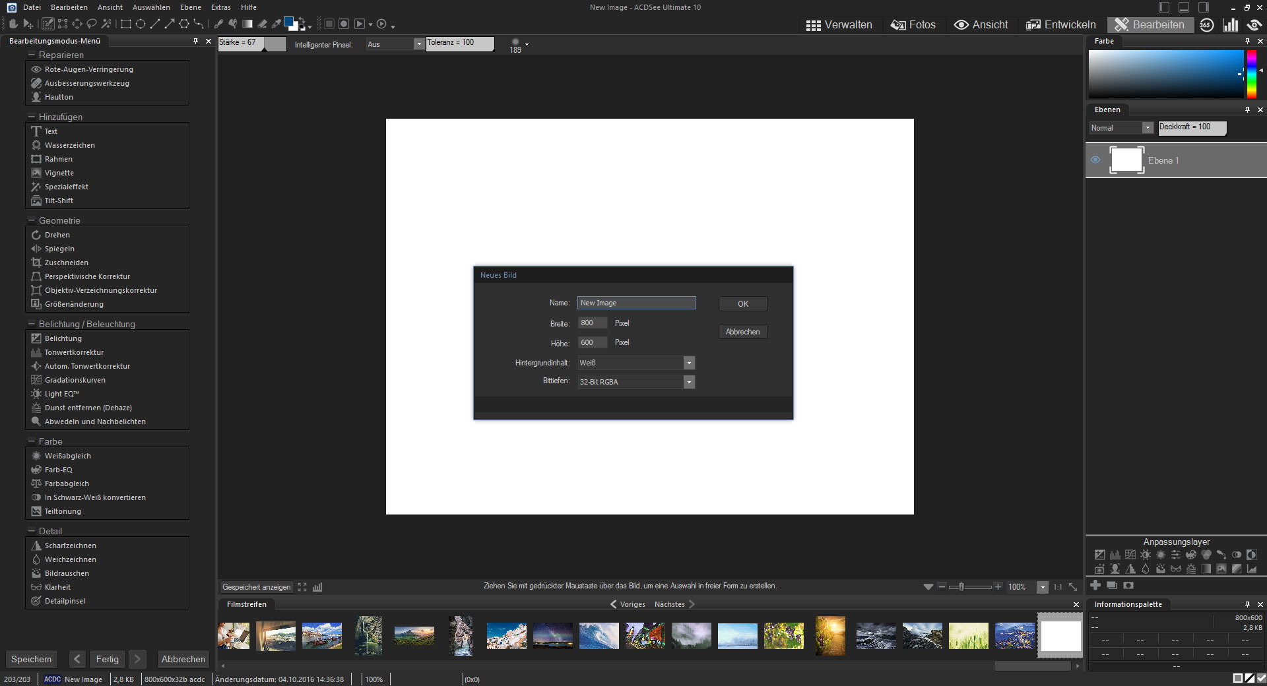Toggle Gespeichert anzeigen preview
The height and width of the screenshot is (686, 1267).
tap(256, 587)
